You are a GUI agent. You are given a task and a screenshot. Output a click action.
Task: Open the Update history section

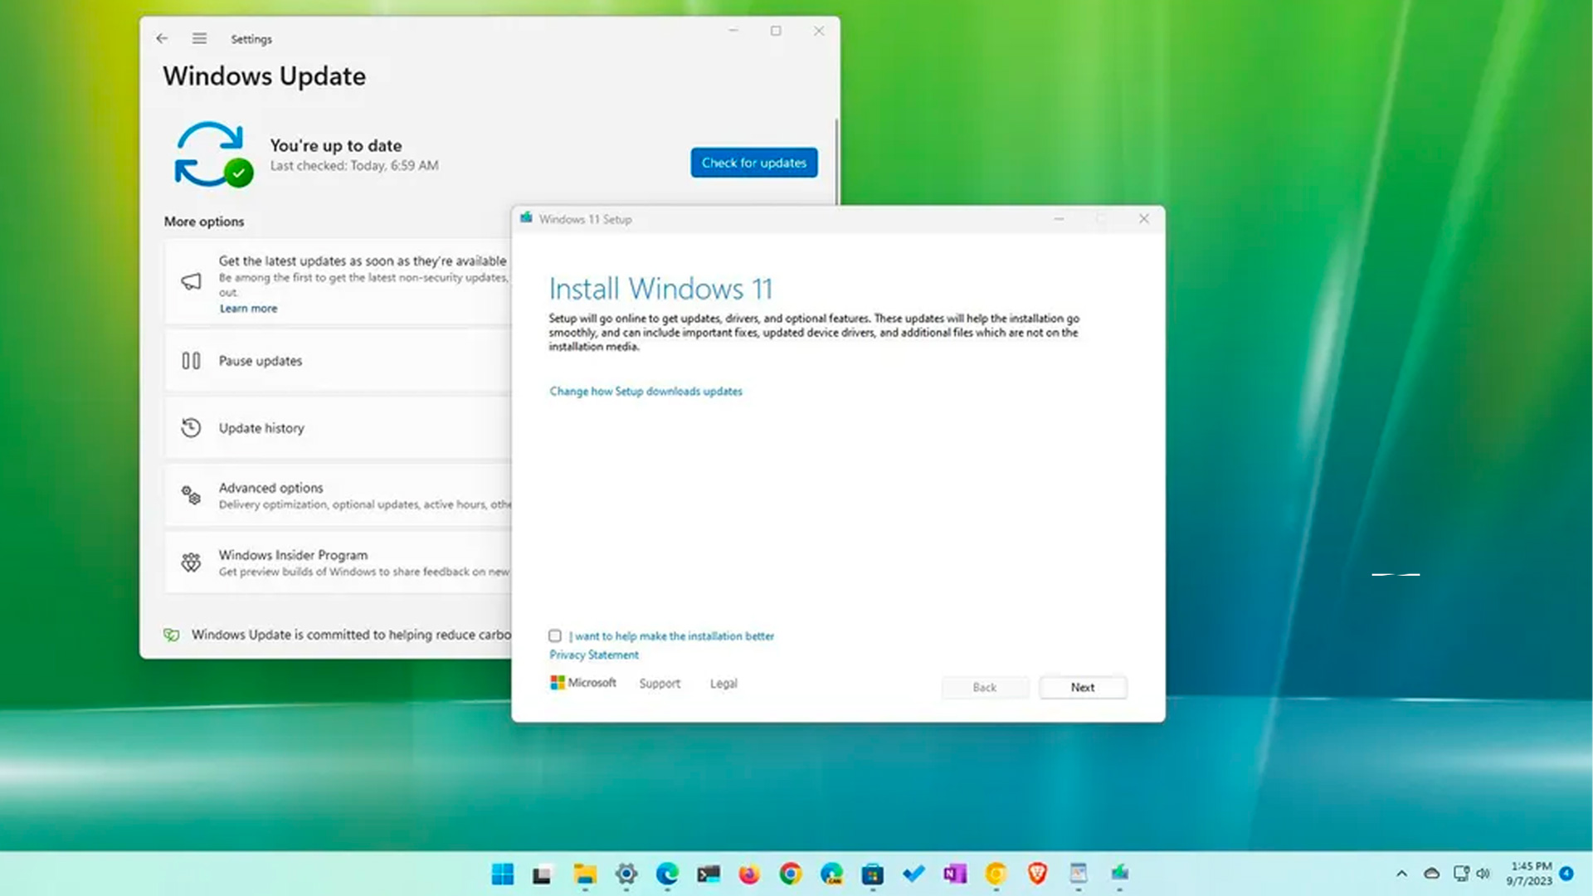click(x=261, y=428)
